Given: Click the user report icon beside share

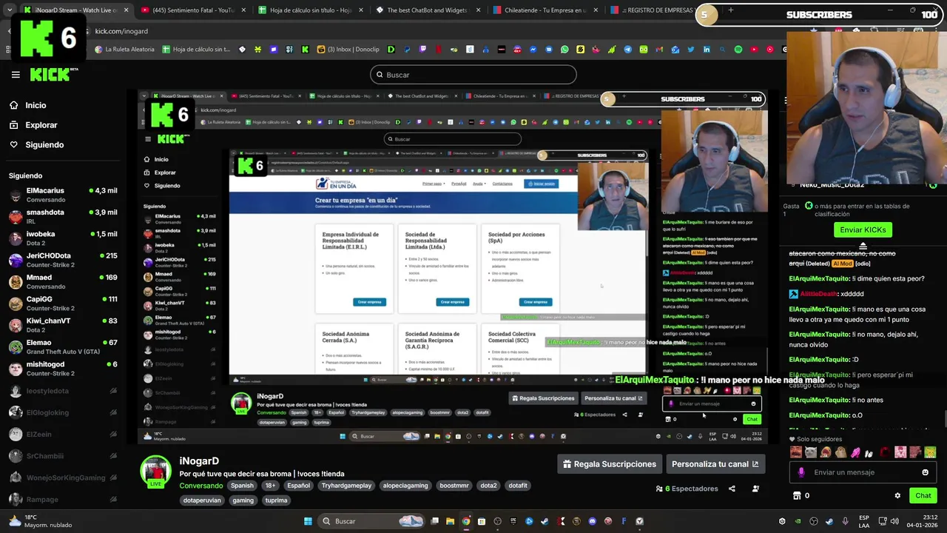Looking at the screenshot, I should pyautogui.click(x=755, y=489).
